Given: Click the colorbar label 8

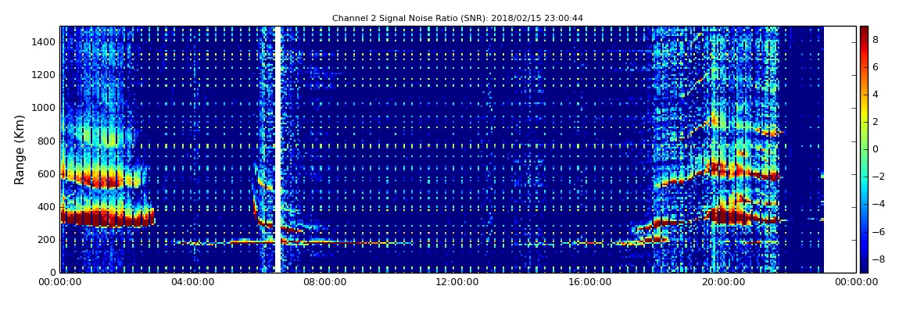Looking at the screenshot, I should 876,40.
